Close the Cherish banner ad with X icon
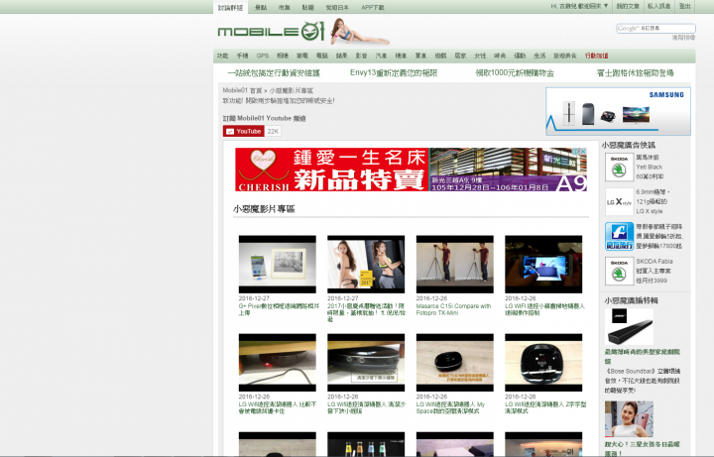Screen dimensions: 714x457 click(x=583, y=151)
